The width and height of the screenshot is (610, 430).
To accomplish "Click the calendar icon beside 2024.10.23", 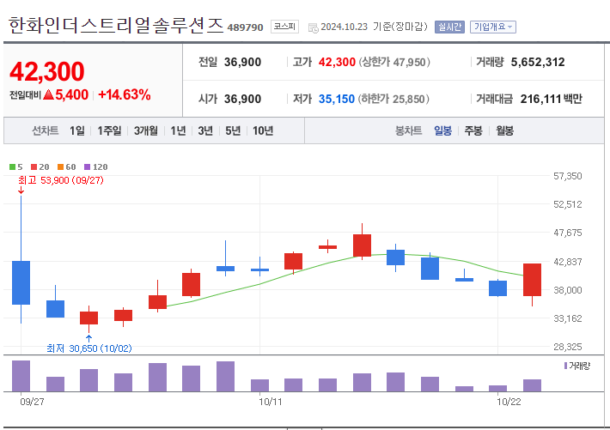I will [314, 27].
